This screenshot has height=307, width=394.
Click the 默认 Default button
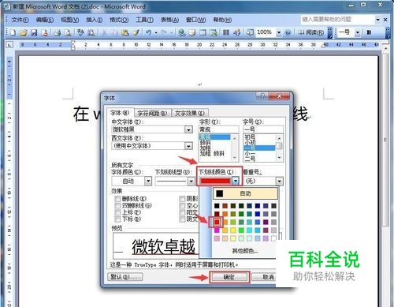pos(125,277)
